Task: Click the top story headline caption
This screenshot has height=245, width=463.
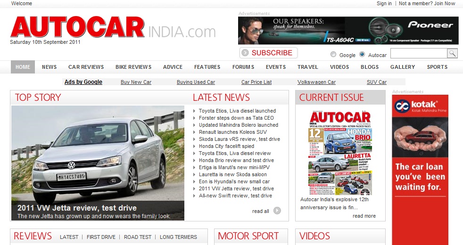Action: point(77,208)
